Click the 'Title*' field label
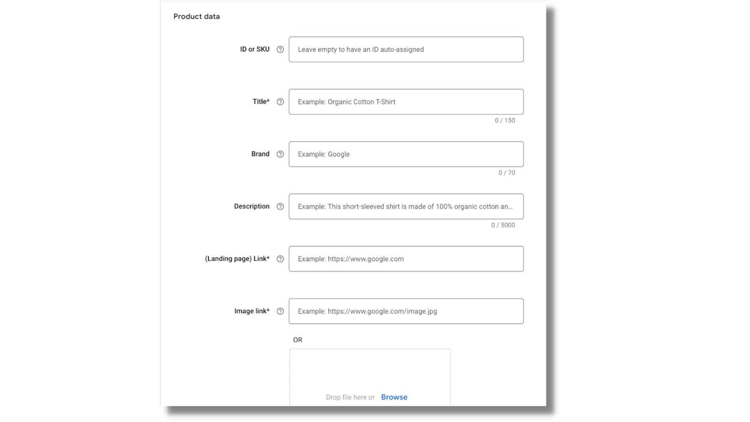 pyautogui.click(x=261, y=101)
